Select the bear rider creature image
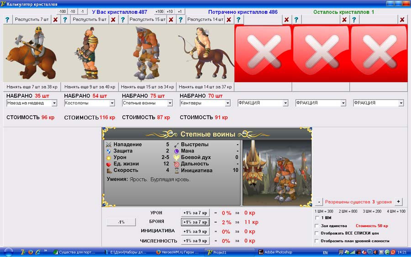Image resolution: width=411 pixels, height=257 pixels. pos(32,53)
